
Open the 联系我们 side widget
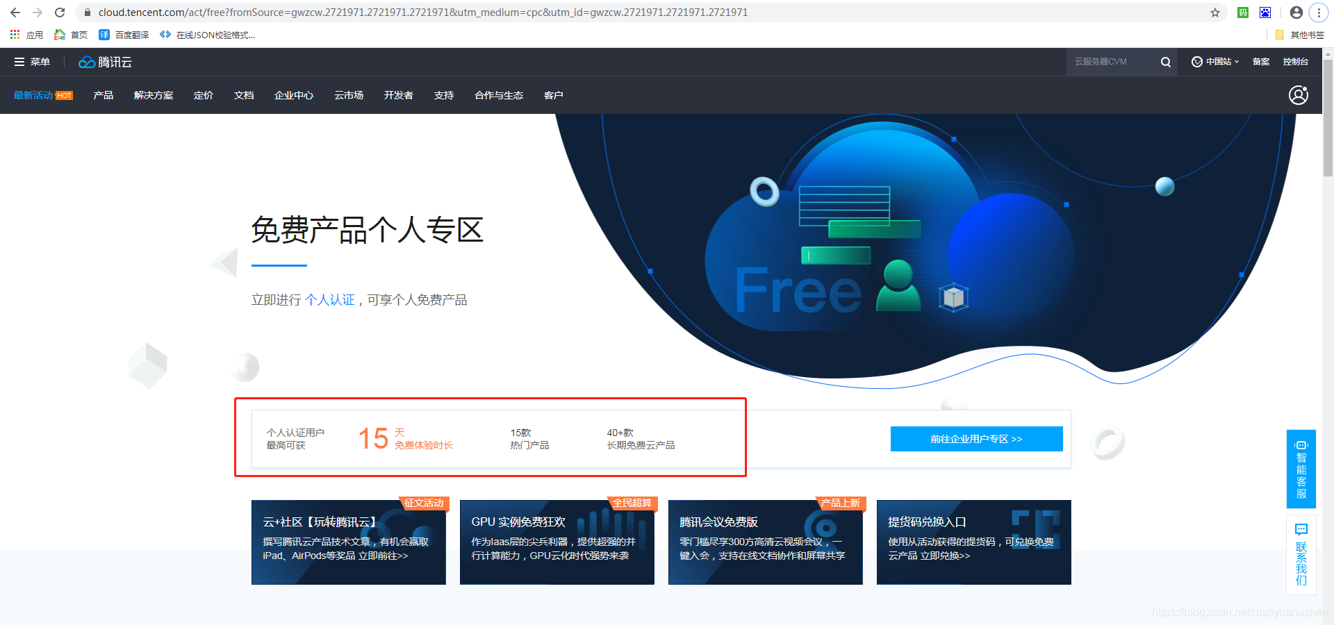1301,554
